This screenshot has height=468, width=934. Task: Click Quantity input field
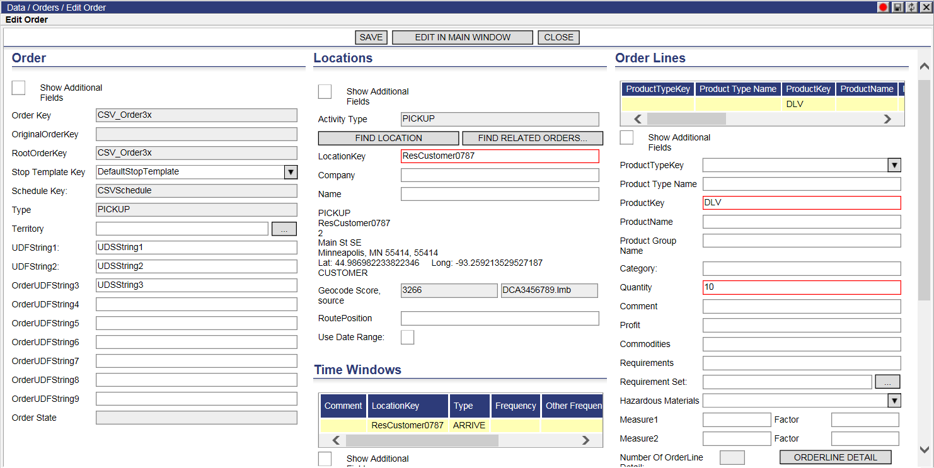click(802, 287)
